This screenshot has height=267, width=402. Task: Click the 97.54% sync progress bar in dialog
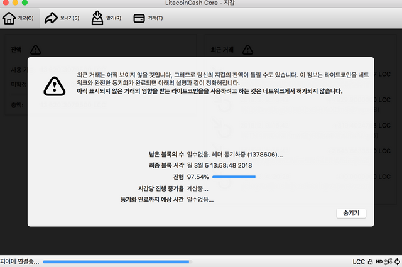click(x=234, y=177)
